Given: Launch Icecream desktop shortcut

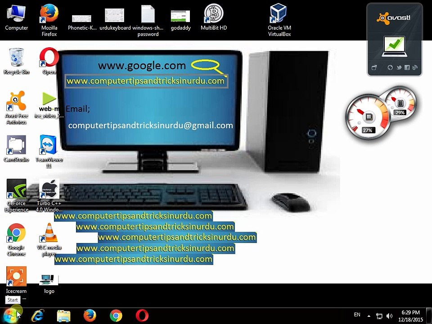Looking at the screenshot, I should pos(16,279).
